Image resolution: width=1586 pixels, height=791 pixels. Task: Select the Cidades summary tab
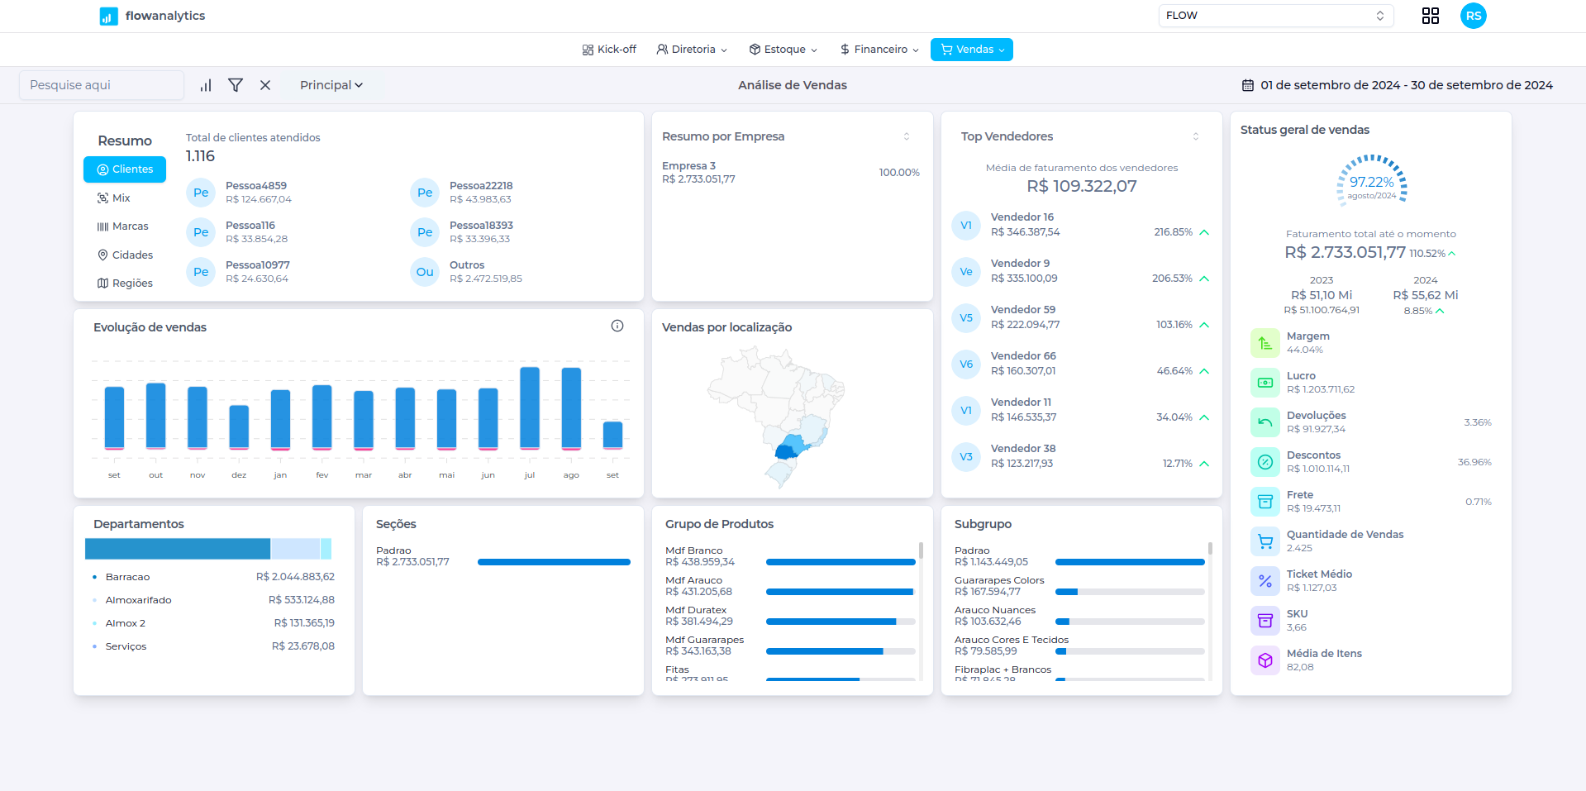tap(125, 255)
